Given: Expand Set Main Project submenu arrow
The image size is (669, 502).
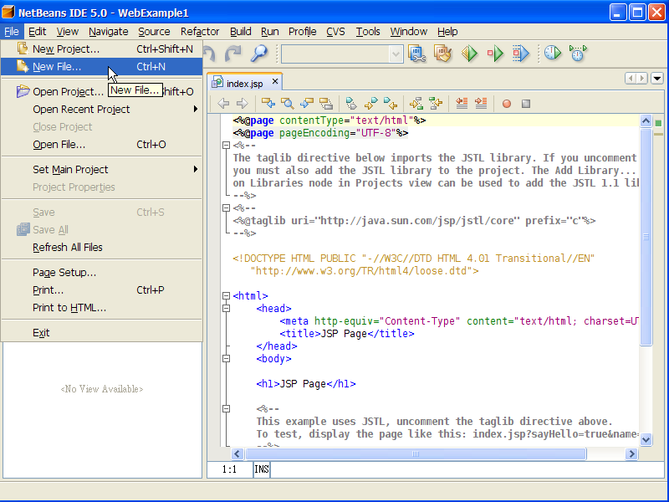Looking at the screenshot, I should (x=196, y=169).
